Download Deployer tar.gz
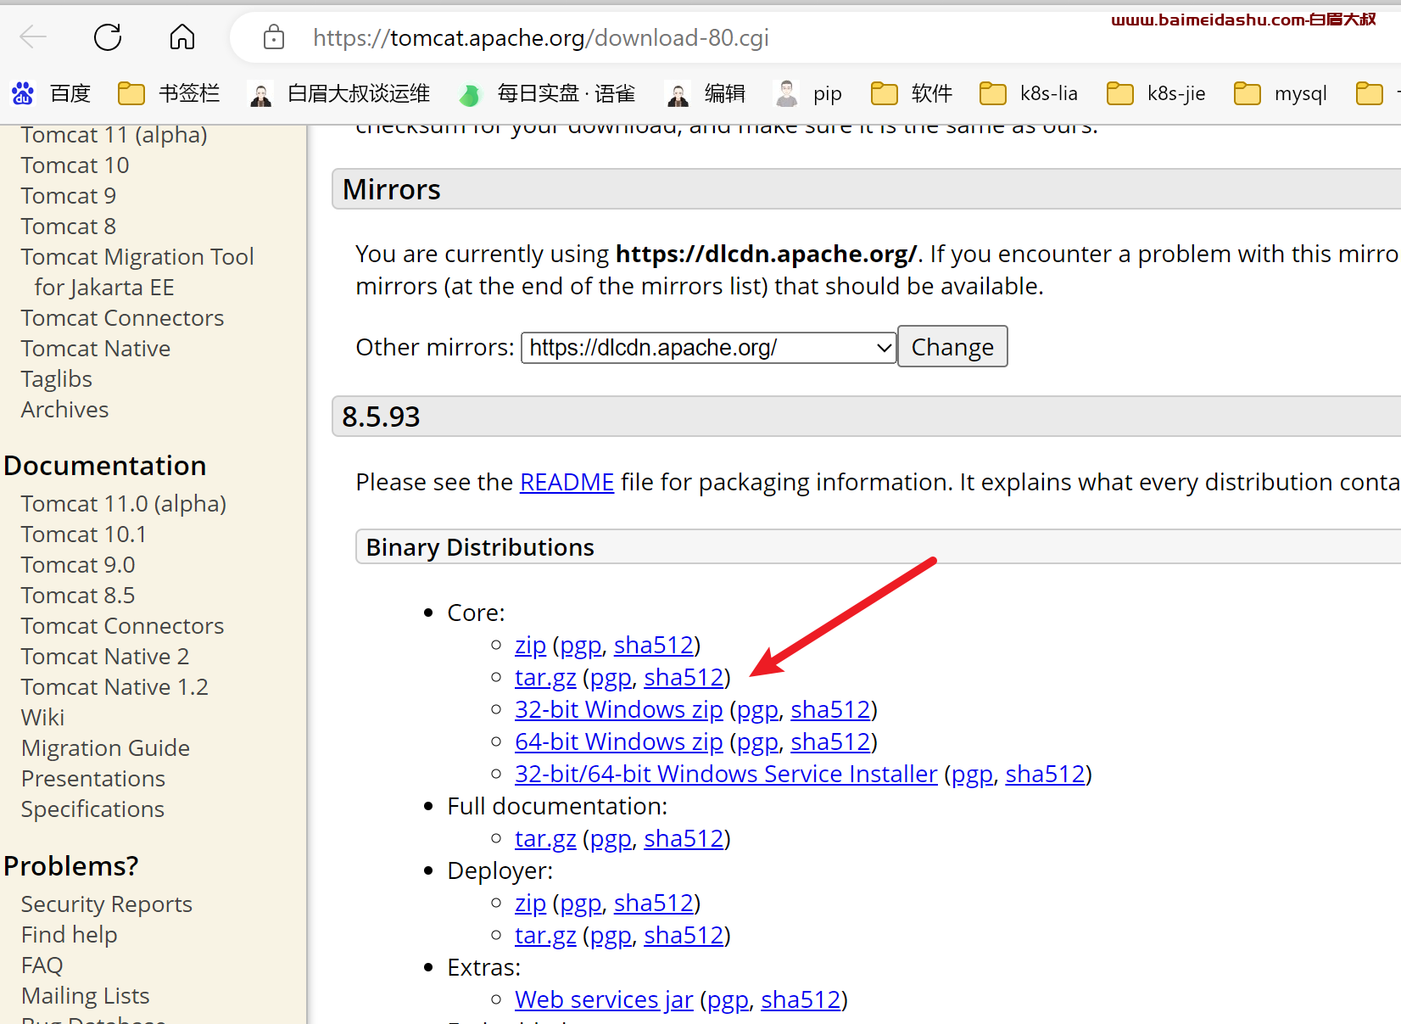The height and width of the screenshot is (1024, 1401). click(545, 935)
